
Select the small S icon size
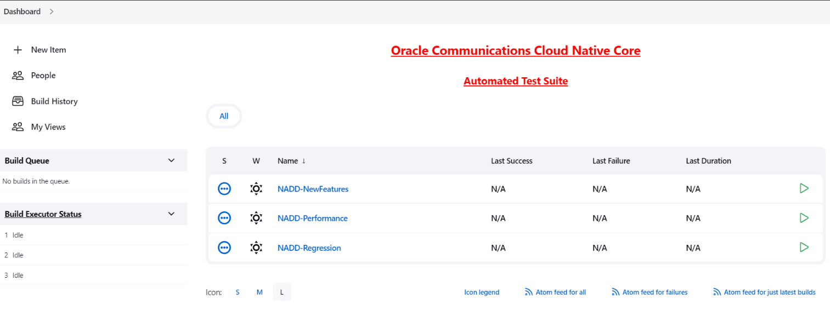point(238,292)
